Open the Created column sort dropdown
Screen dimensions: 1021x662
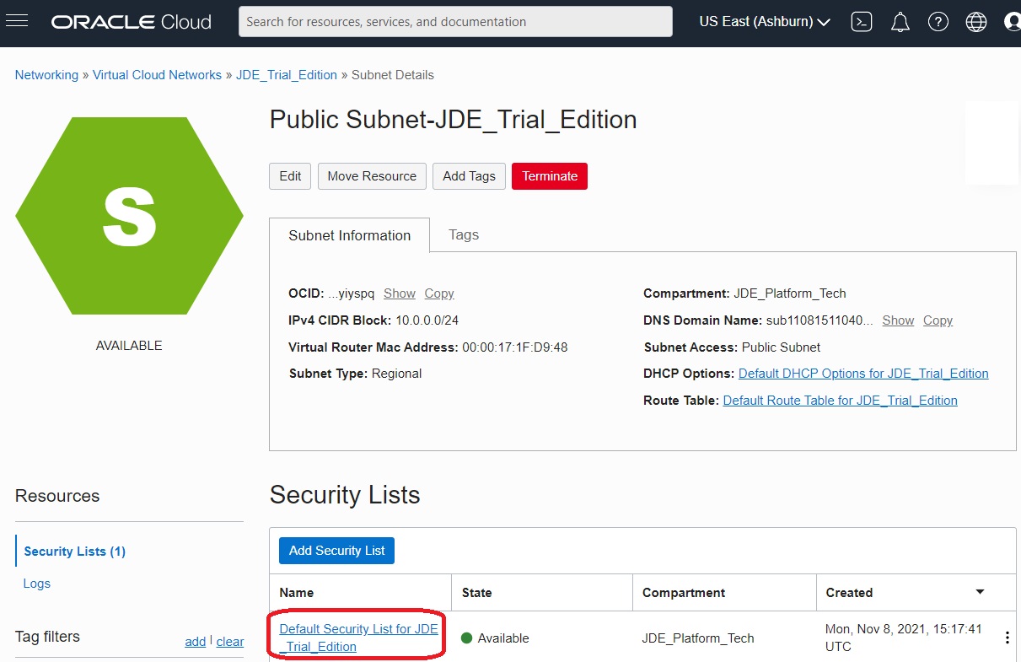tap(980, 592)
